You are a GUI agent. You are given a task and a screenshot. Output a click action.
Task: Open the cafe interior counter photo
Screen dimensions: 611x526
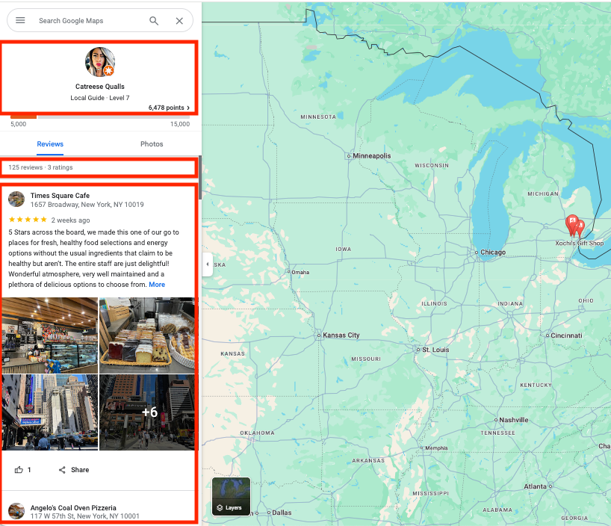click(50, 335)
